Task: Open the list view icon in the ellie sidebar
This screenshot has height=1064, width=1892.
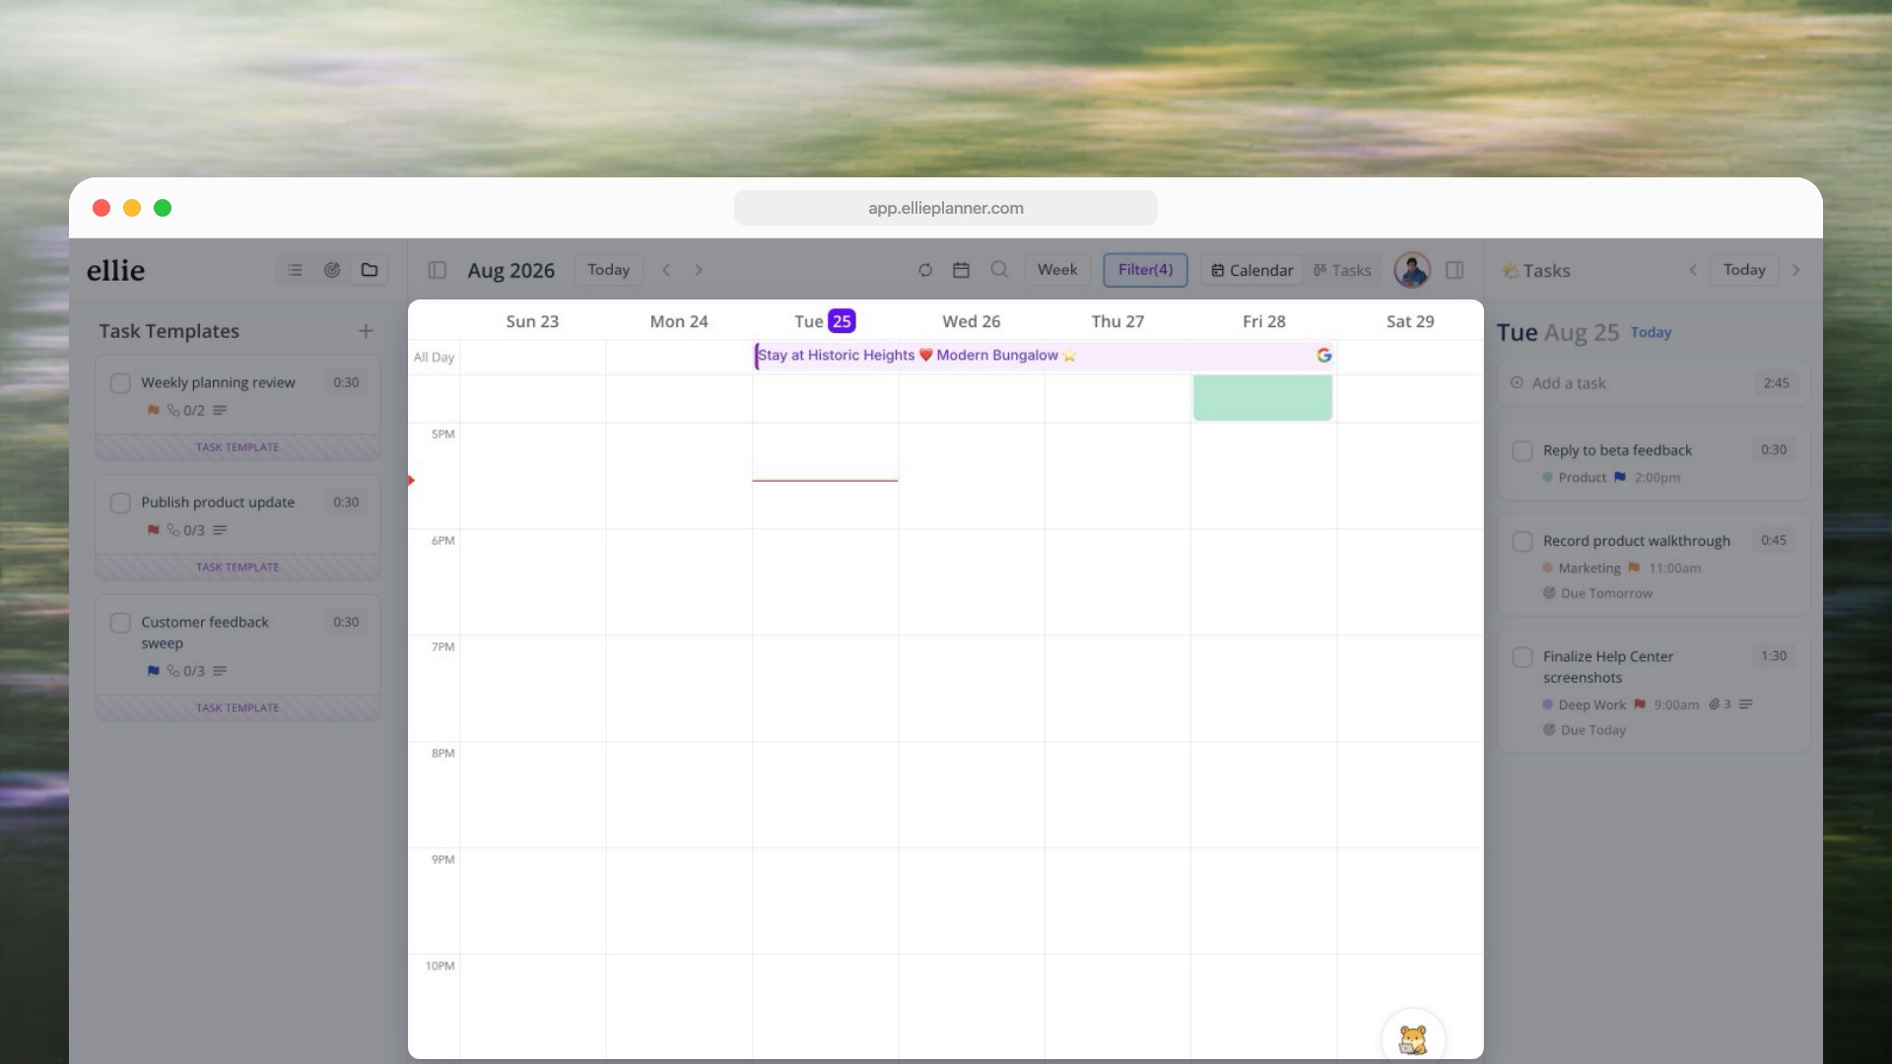Action: point(295,270)
